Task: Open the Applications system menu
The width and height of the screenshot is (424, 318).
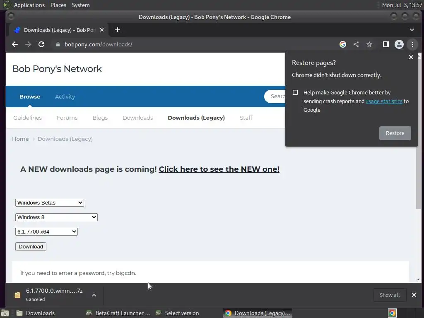Action: [x=29, y=5]
